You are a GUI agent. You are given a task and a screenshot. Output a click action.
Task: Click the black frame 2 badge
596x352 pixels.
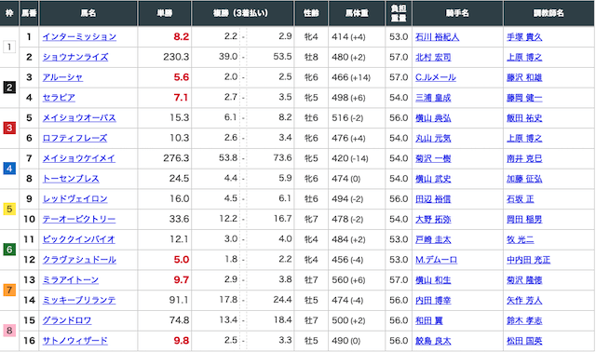tap(9, 88)
